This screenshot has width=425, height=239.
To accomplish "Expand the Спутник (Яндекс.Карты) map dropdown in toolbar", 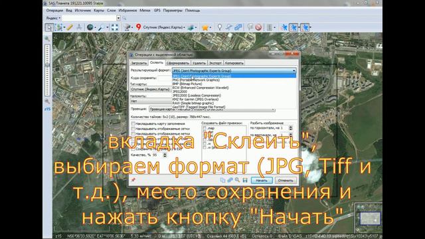I will (185, 27).
